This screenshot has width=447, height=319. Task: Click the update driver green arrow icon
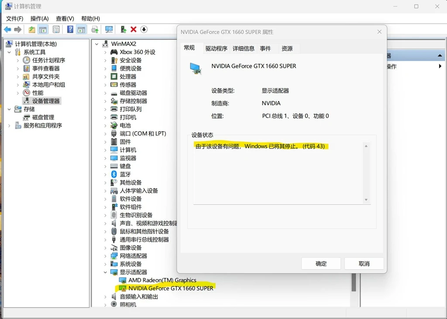point(124,29)
